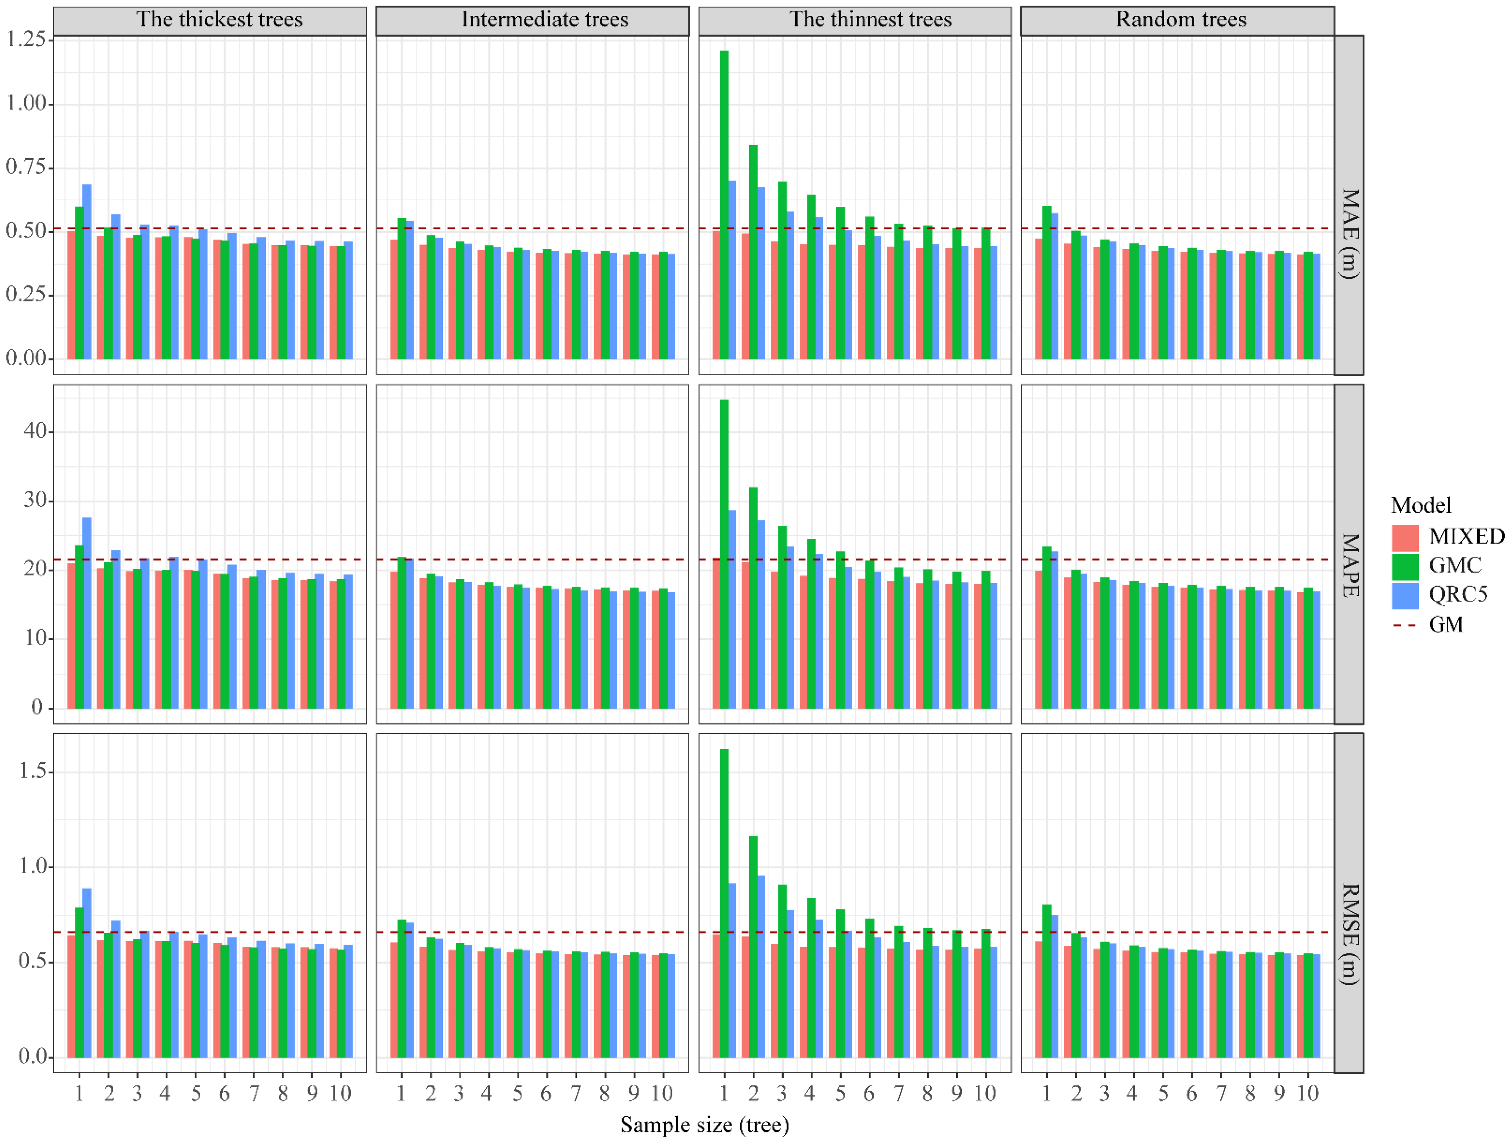Click the GM dashed line legend key
Viewport: 1509px width, 1143px height.
tap(1405, 625)
